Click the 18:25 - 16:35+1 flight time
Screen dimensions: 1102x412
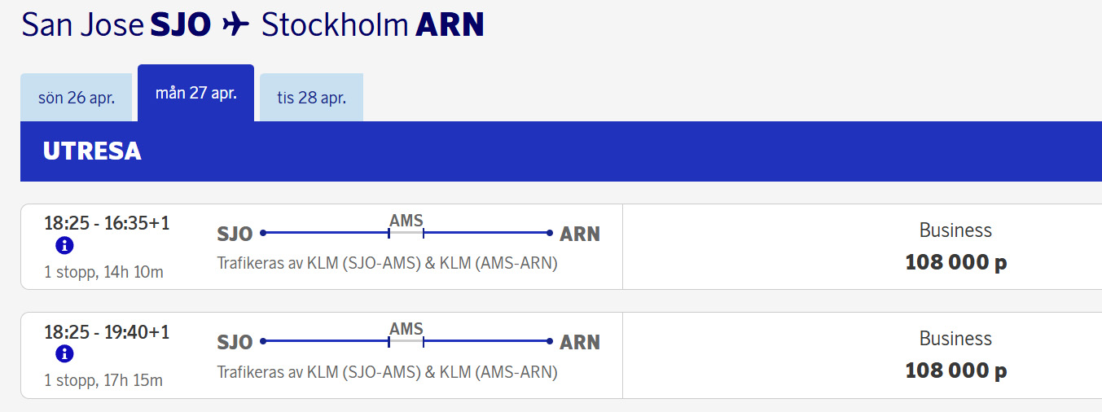pos(107,223)
